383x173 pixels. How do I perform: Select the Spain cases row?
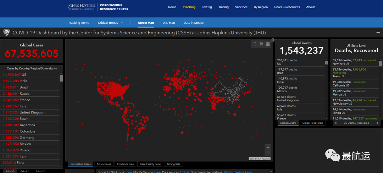click(30, 119)
